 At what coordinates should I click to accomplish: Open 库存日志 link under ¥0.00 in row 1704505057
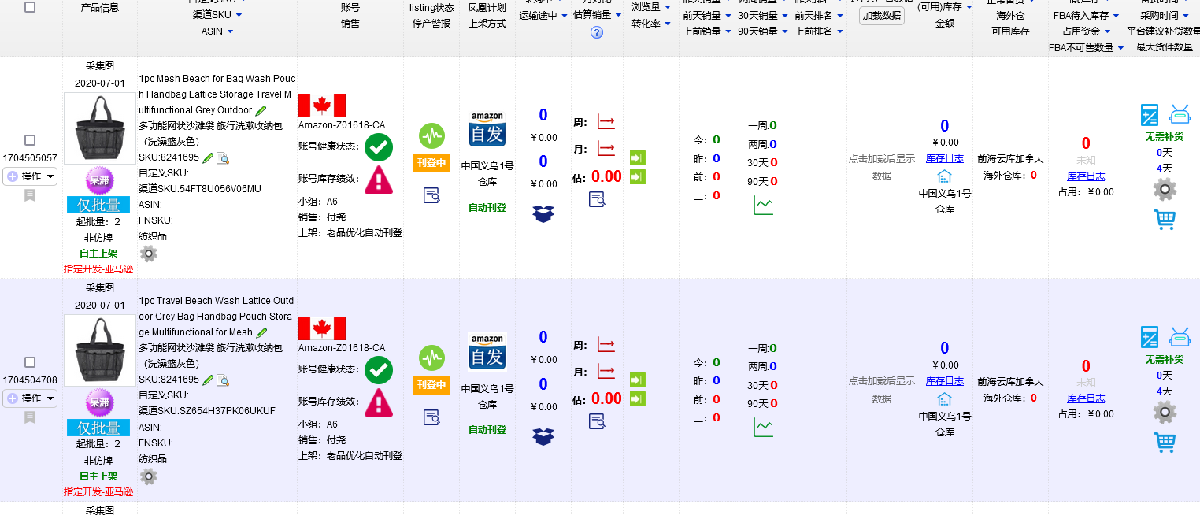945,158
